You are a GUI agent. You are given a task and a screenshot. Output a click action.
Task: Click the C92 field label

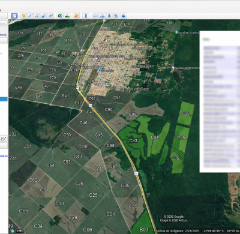coord(92,98)
